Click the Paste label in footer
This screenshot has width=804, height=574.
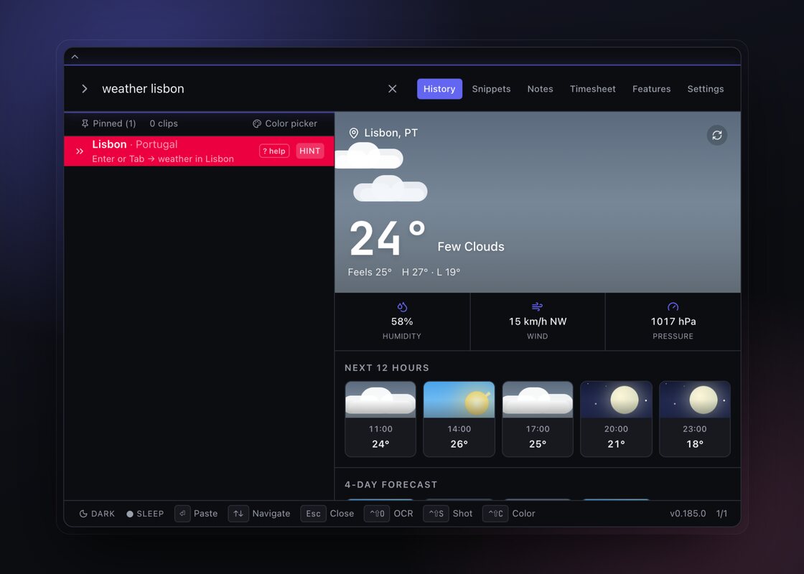point(205,514)
